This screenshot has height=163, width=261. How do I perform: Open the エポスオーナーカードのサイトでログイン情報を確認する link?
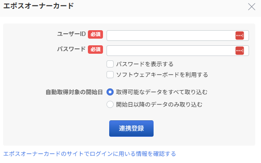point(90,154)
